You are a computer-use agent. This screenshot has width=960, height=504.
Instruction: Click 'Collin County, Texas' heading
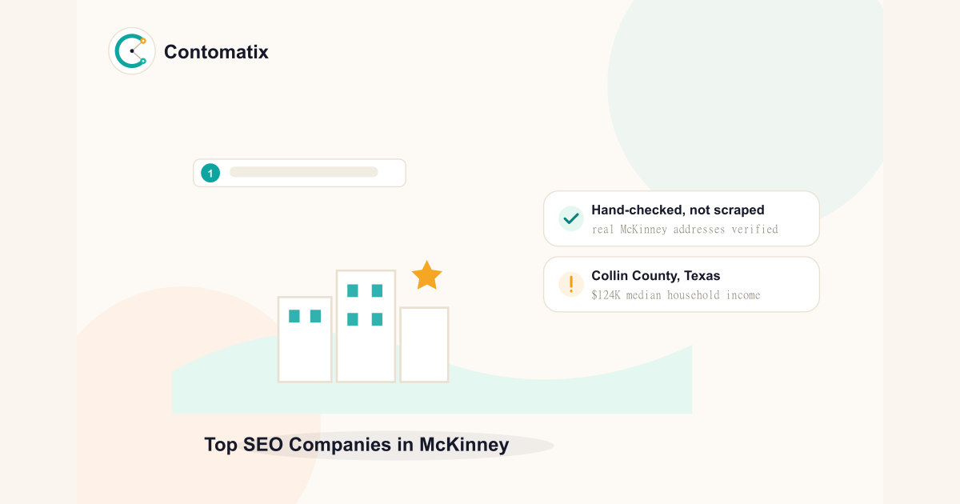(656, 276)
